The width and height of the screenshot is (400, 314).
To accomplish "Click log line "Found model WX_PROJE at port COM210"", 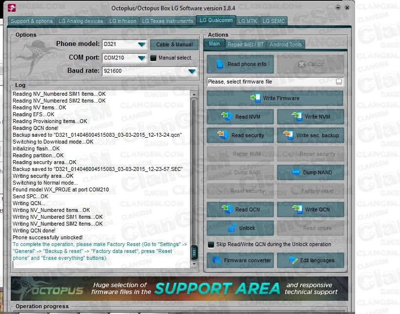I will 61,189.
